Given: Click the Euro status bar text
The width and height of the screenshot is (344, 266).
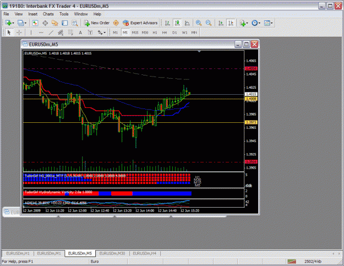Looking at the screenshot, I should click(x=95, y=262).
